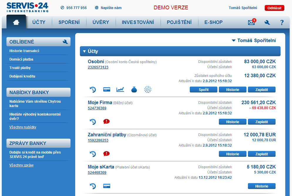Open the INVESTOVÁNÍ menu tab
Viewport: 292px width, 196px height.
(x=138, y=22)
